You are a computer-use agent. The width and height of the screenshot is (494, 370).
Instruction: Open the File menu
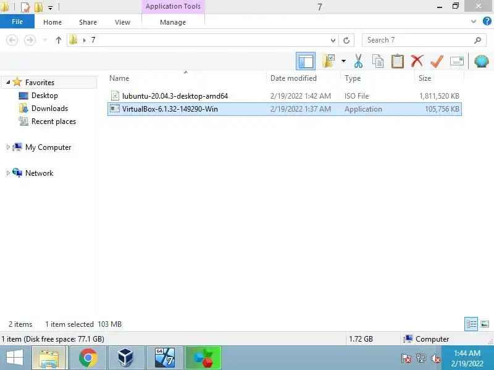tap(17, 22)
